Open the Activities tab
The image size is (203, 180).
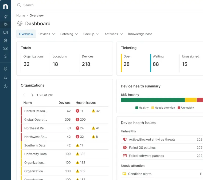[111, 34]
